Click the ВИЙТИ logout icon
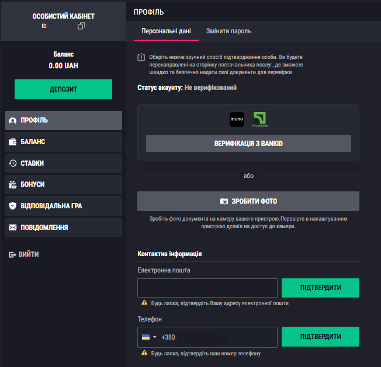Screen dimensions: 381x367 click(x=12, y=254)
